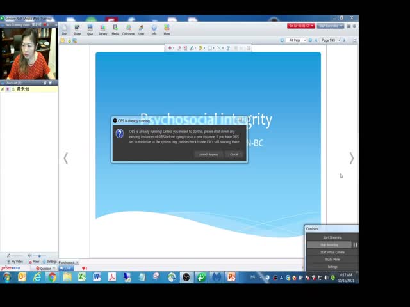The image size is (410, 307).
Task: Click the Share screen icon
Action: click(x=77, y=29)
